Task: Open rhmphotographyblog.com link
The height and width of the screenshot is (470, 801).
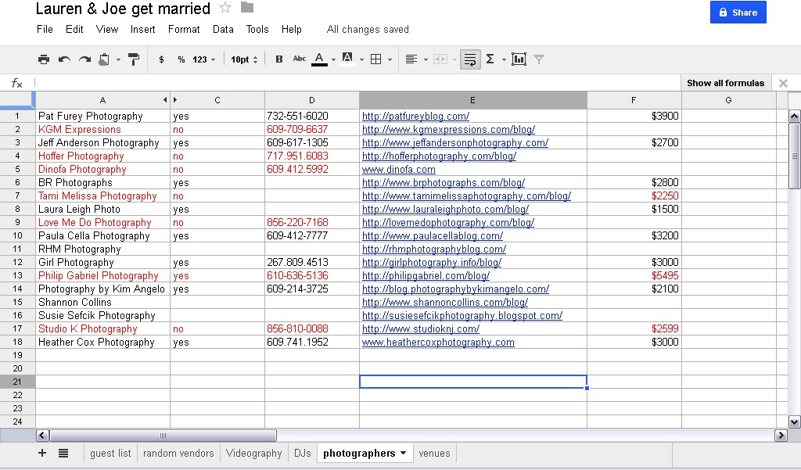Action: tap(433, 249)
